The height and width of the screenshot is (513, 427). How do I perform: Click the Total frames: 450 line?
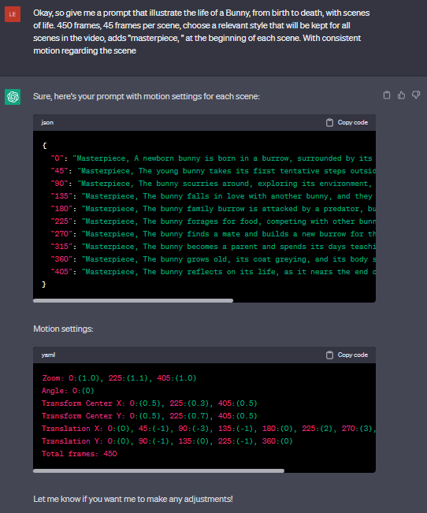pos(80,454)
